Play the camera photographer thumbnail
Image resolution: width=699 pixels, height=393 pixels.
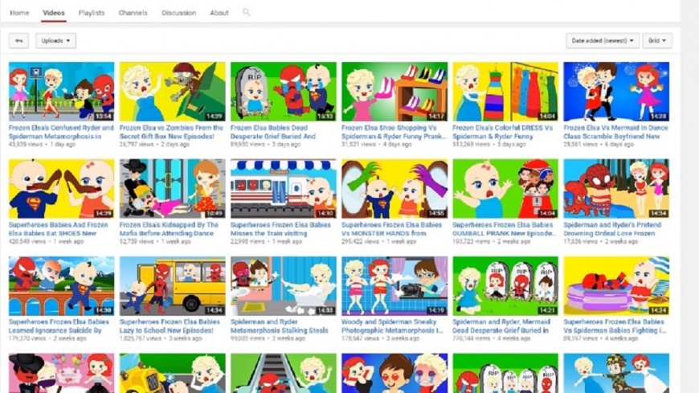(394, 285)
